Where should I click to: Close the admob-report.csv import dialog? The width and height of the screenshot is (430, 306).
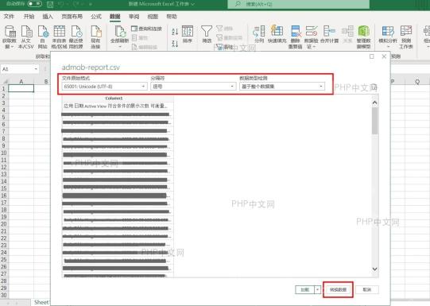384,56
